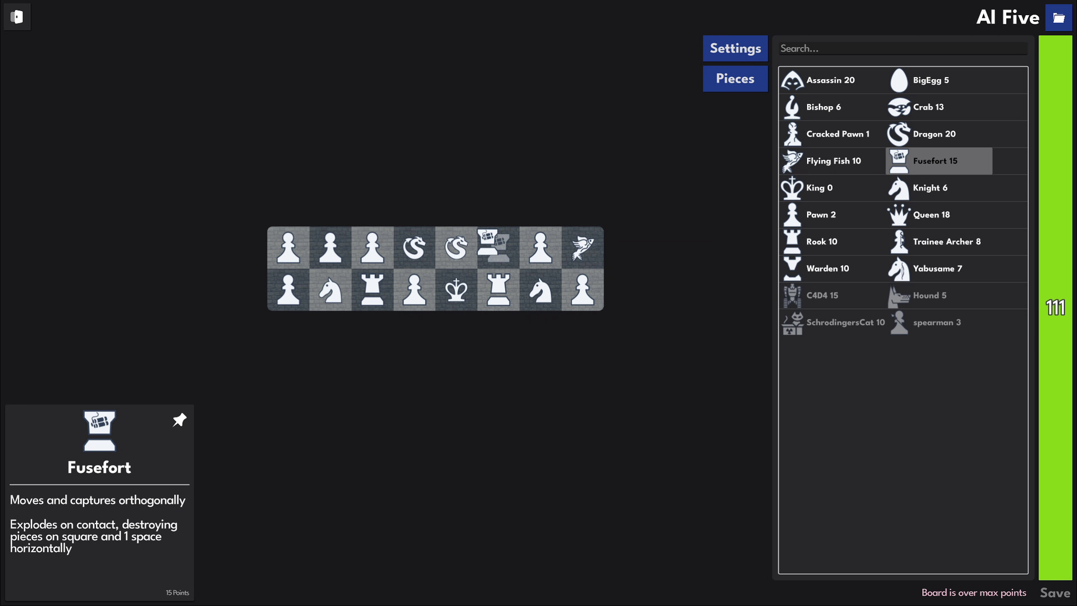Pin the Fusefort info card
The width and height of the screenshot is (1077, 606).
click(179, 420)
